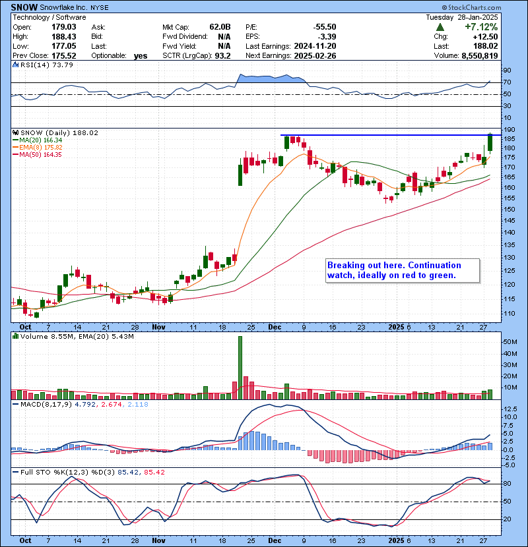Click the Low 177.05 value

(63, 46)
